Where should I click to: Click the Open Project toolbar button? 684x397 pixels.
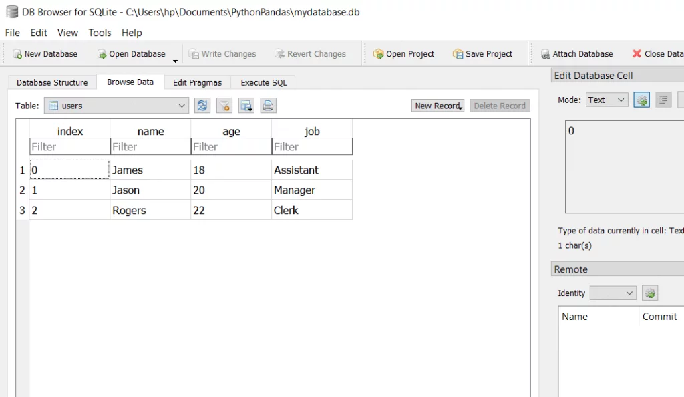pos(404,54)
